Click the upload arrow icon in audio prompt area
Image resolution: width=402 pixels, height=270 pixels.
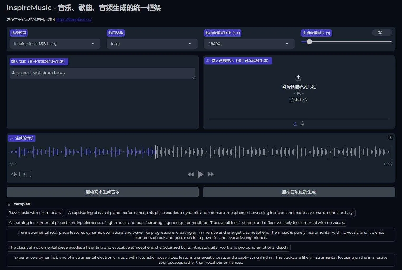coord(298,78)
